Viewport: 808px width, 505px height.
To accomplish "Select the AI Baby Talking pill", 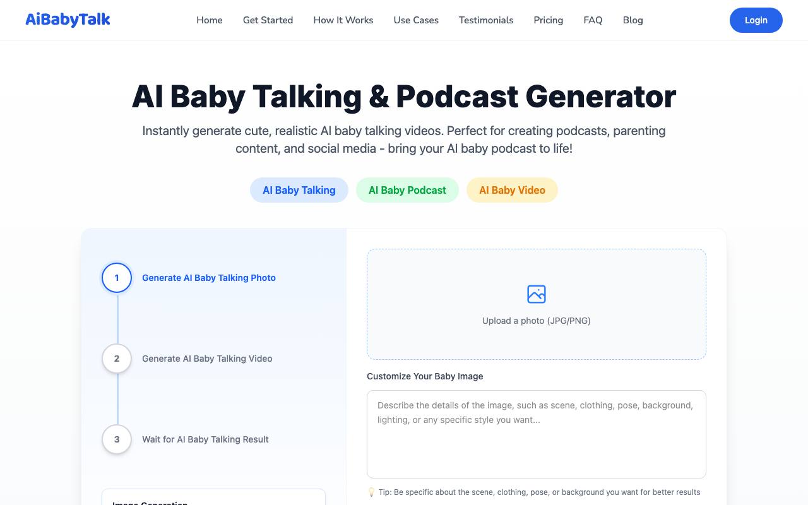I will click(x=299, y=190).
